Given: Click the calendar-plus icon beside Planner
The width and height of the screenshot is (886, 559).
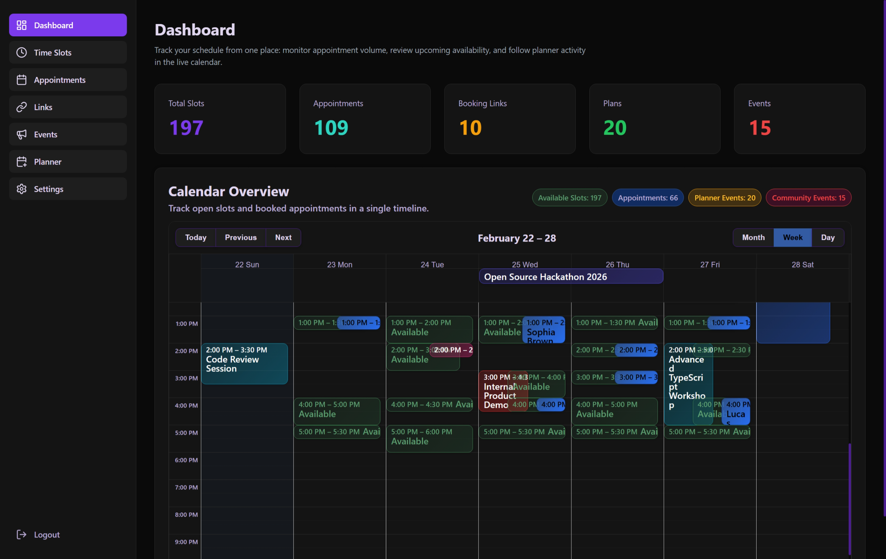Looking at the screenshot, I should (x=22, y=161).
